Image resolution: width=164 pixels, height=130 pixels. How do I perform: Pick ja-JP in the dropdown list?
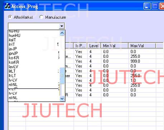(x=13, y=49)
